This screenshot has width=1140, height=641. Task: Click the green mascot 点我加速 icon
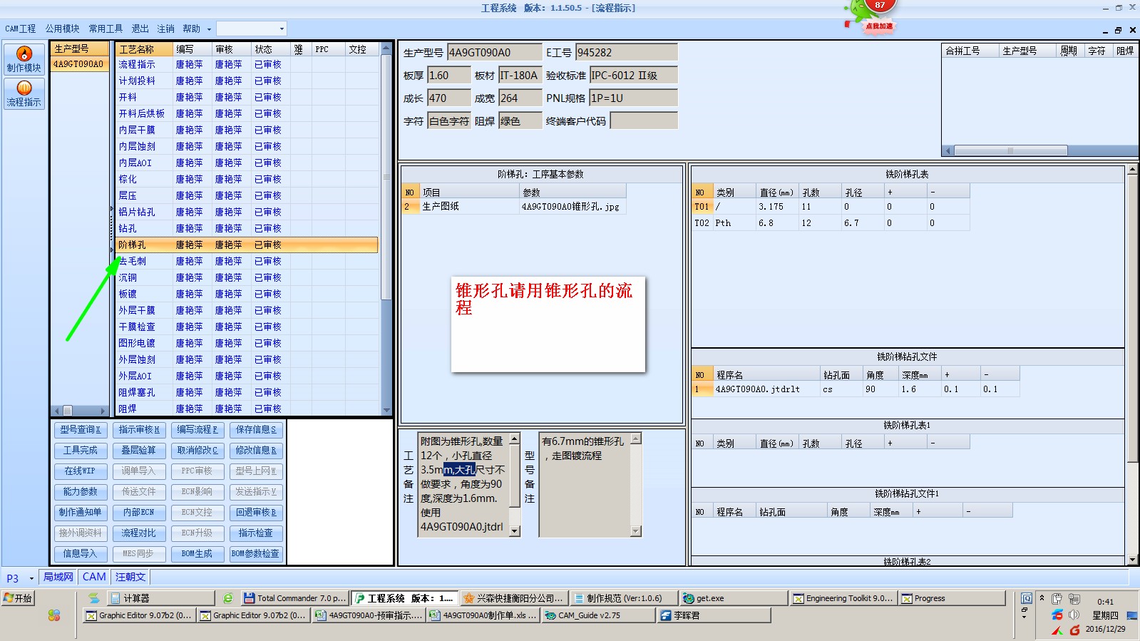tap(871, 16)
